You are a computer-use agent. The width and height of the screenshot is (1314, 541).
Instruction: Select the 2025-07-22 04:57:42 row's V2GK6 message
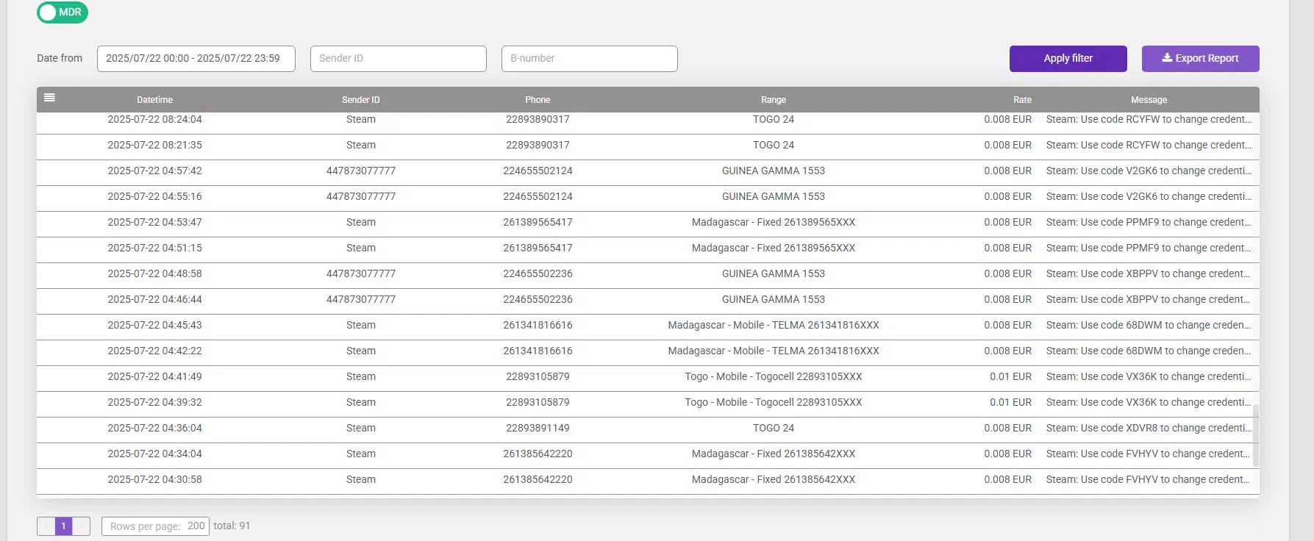pyautogui.click(x=1148, y=171)
